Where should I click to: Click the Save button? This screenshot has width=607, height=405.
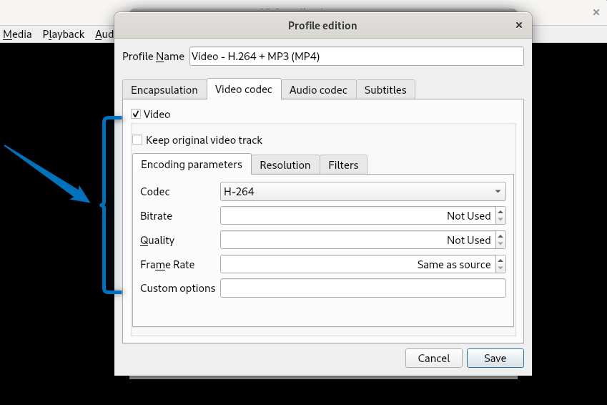pos(495,358)
